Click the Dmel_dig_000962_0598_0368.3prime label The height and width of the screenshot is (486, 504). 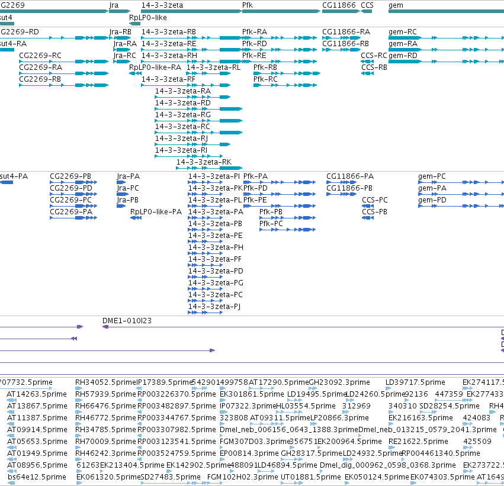click(388, 466)
